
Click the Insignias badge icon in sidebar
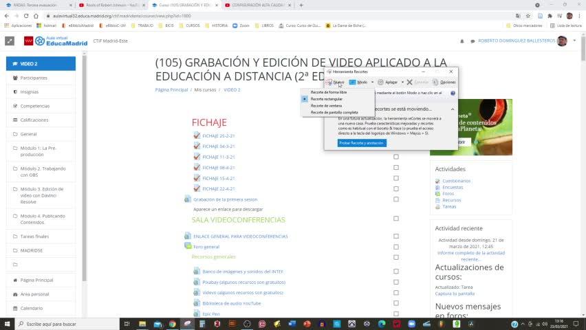(x=15, y=91)
